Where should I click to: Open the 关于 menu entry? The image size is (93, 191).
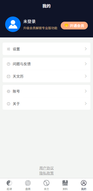[x=47, y=104]
